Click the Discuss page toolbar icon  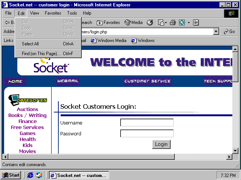(x=196, y=22)
